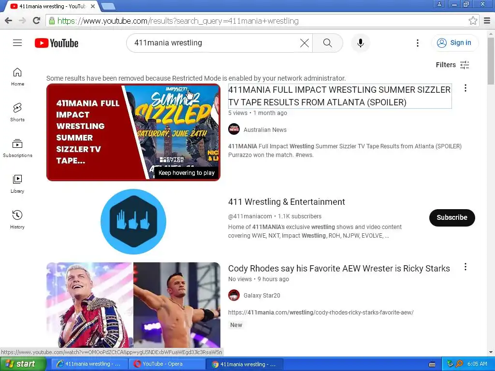The width and height of the screenshot is (495, 371).
Task: Click the Sign in button
Action: [x=455, y=43]
